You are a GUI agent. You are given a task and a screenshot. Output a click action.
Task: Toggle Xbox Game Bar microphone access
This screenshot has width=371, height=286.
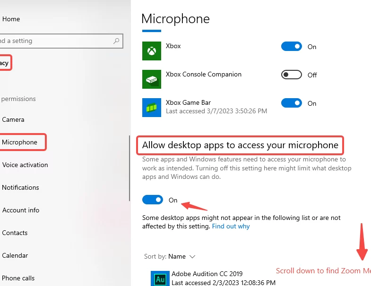click(x=291, y=103)
